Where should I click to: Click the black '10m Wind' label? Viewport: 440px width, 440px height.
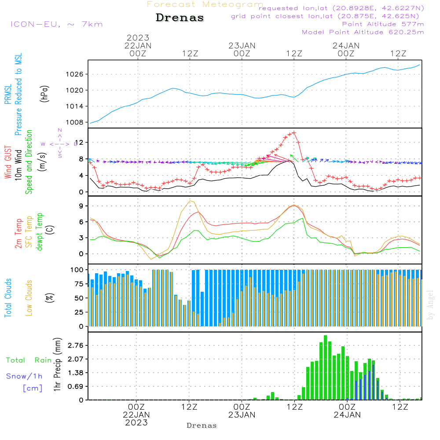[x=18, y=165]
